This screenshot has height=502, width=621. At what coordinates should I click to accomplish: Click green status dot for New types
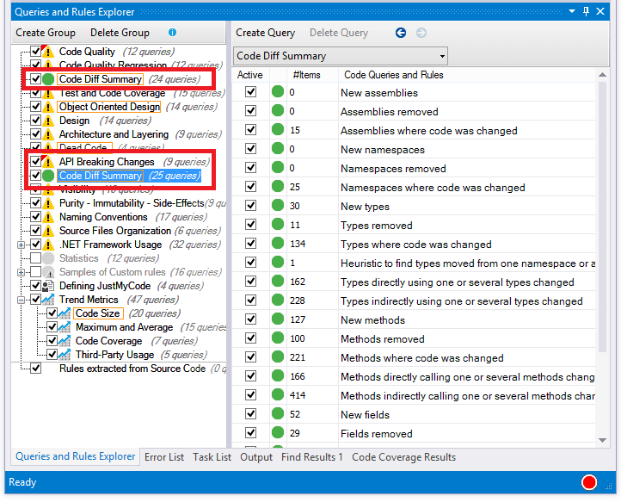[x=278, y=206]
